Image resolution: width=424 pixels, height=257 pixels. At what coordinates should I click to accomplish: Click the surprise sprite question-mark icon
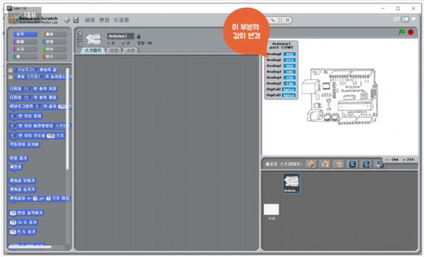click(338, 164)
